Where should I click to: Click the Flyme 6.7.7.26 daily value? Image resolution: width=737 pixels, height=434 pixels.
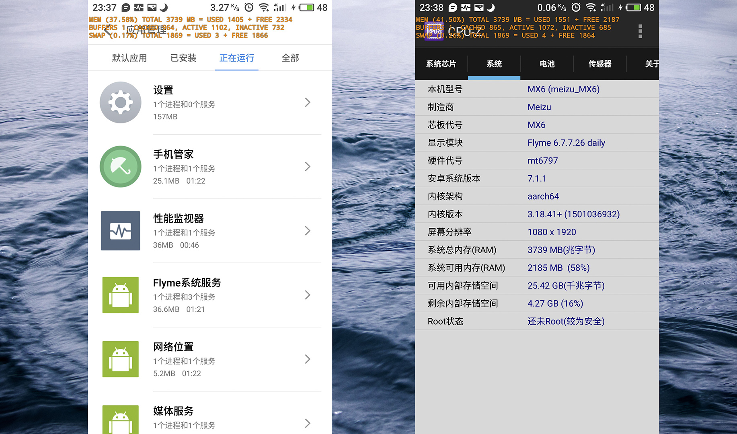point(566,143)
